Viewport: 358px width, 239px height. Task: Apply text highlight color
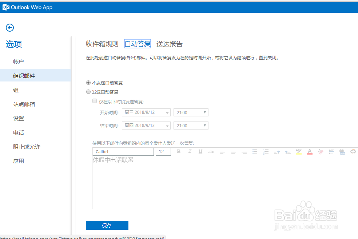(299, 152)
